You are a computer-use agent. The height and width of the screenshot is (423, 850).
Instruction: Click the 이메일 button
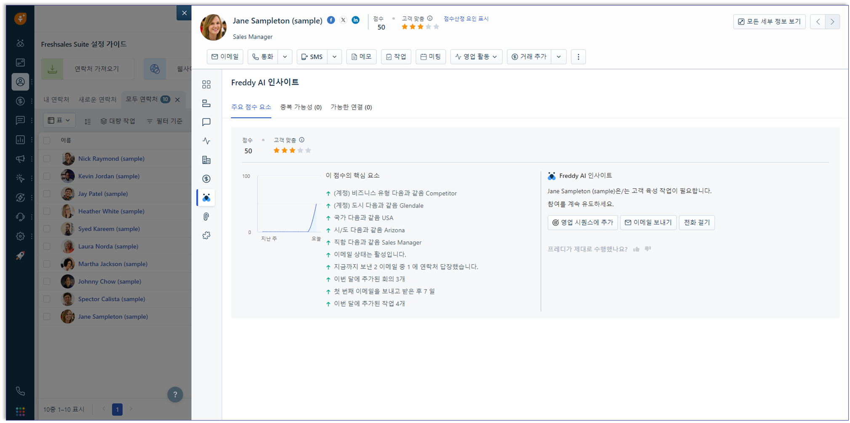click(225, 57)
